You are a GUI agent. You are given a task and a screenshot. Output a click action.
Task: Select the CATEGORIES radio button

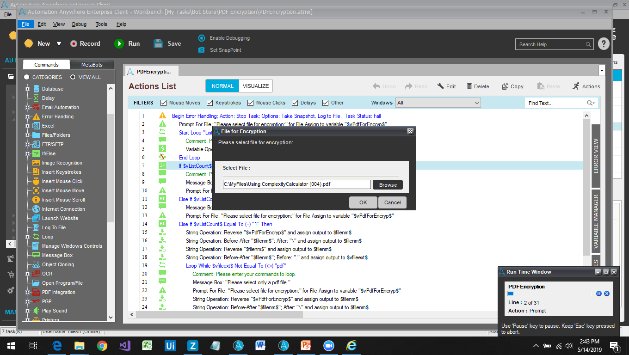(27, 77)
